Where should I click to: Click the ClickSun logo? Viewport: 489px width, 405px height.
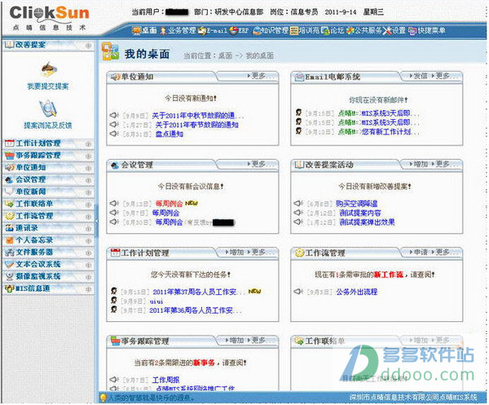pyautogui.click(x=49, y=18)
